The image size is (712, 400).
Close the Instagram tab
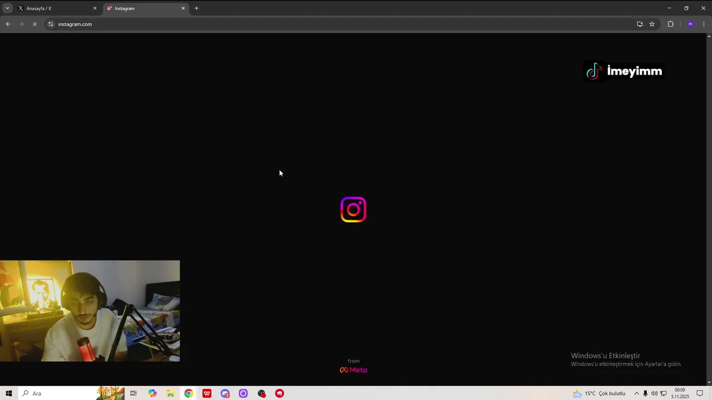tap(183, 8)
